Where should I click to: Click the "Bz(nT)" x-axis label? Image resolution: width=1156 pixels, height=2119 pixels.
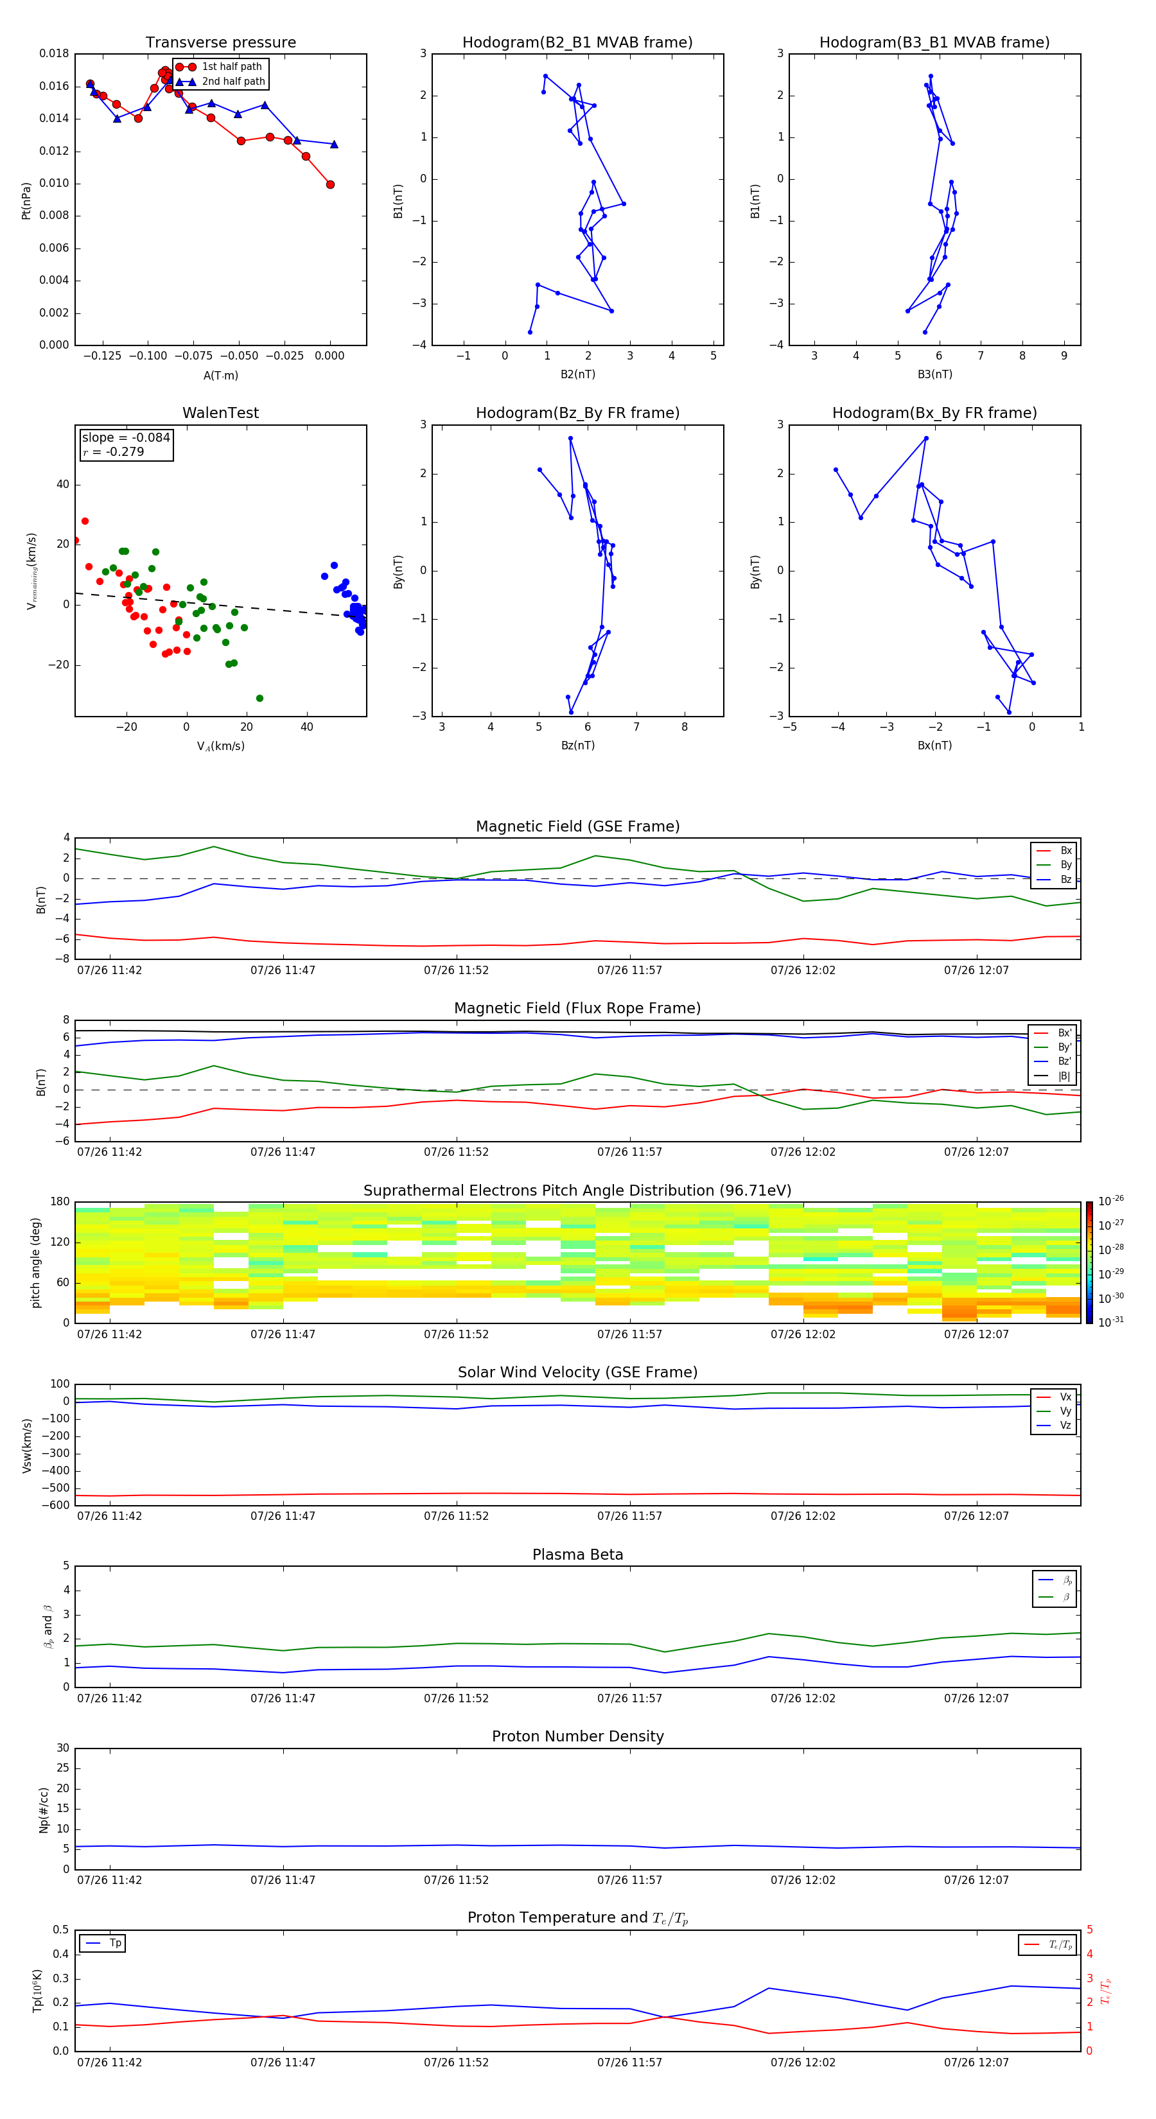tap(577, 746)
